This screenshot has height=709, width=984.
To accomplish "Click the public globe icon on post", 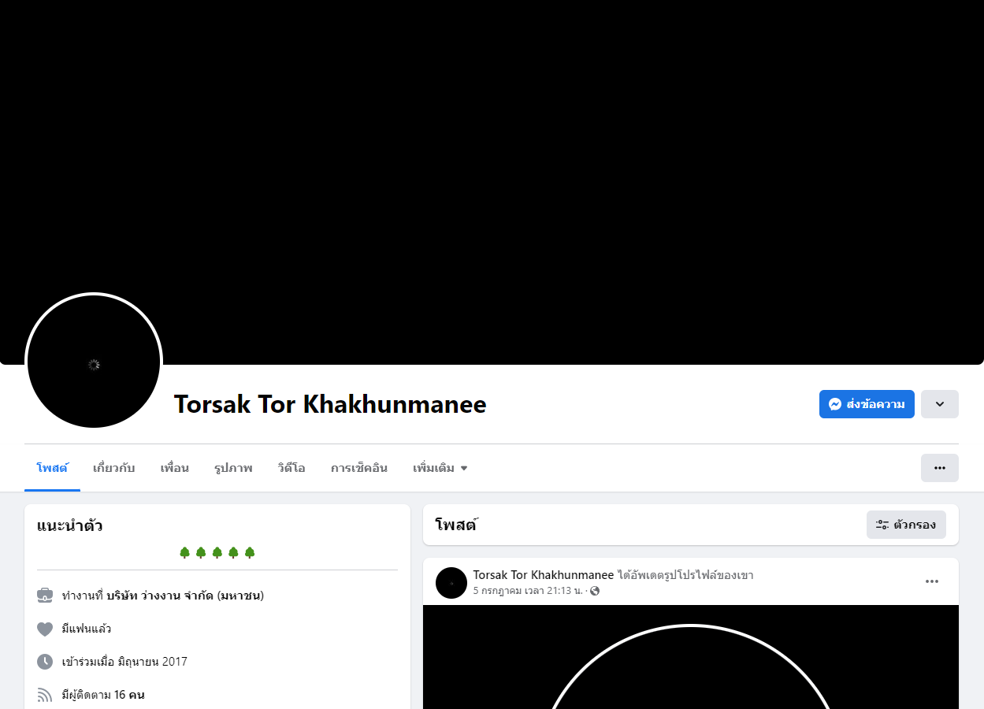I will click(595, 591).
